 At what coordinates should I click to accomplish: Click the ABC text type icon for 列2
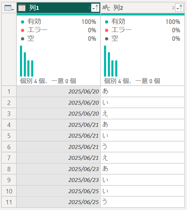pyautogui.click(x=106, y=8)
